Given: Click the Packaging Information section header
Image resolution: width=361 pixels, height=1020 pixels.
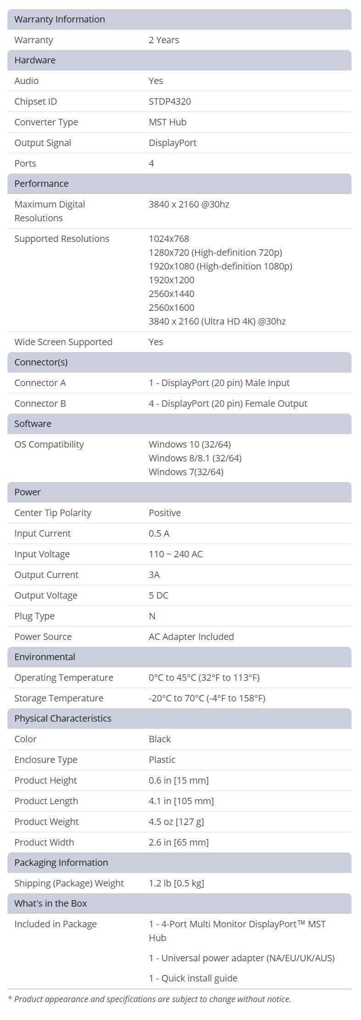Looking at the screenshot, I should click(x=179, y=863).
